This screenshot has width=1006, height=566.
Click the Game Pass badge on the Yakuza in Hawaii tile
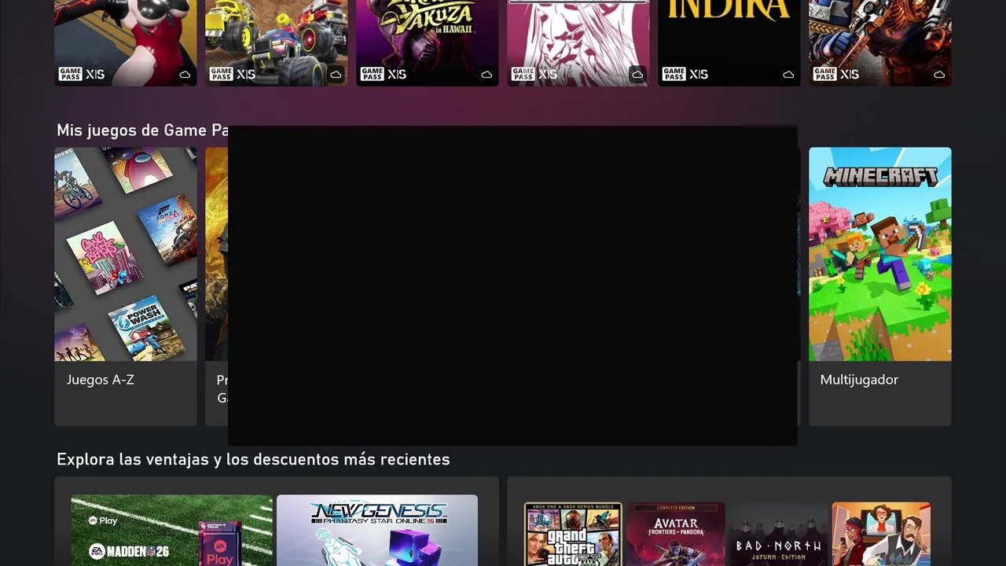tap(372, 74)
